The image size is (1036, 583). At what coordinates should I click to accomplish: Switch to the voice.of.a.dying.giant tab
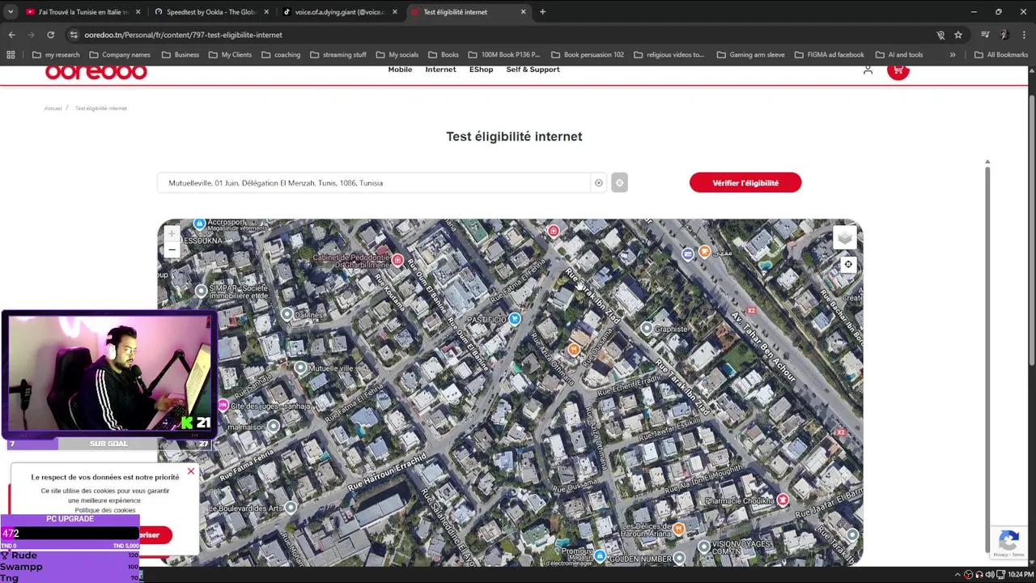click(338, 12)
